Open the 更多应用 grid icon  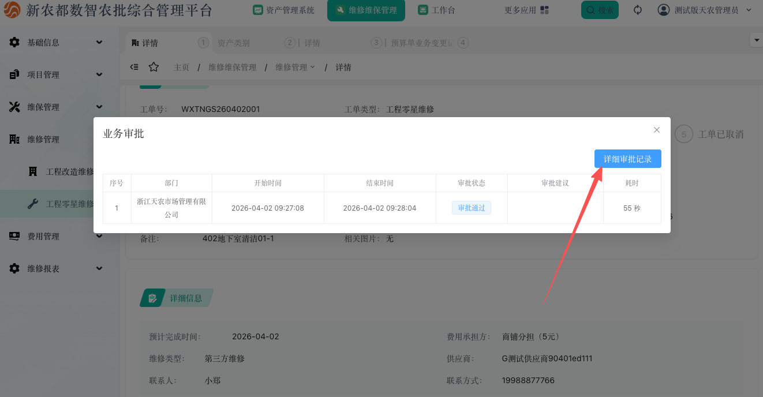544,10
